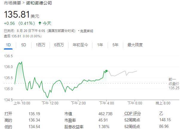Click the 52周高点 label
Viewport: 186px width, 131px height.
[132, 120]
